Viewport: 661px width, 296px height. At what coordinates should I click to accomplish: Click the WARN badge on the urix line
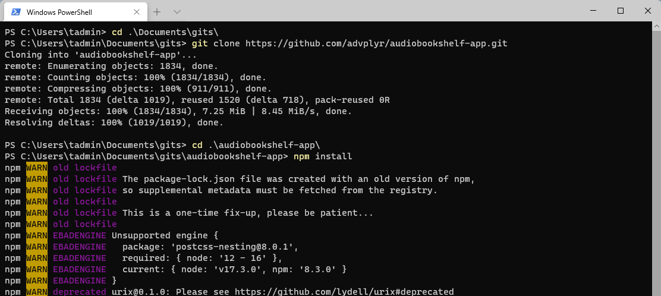[37, 292]
